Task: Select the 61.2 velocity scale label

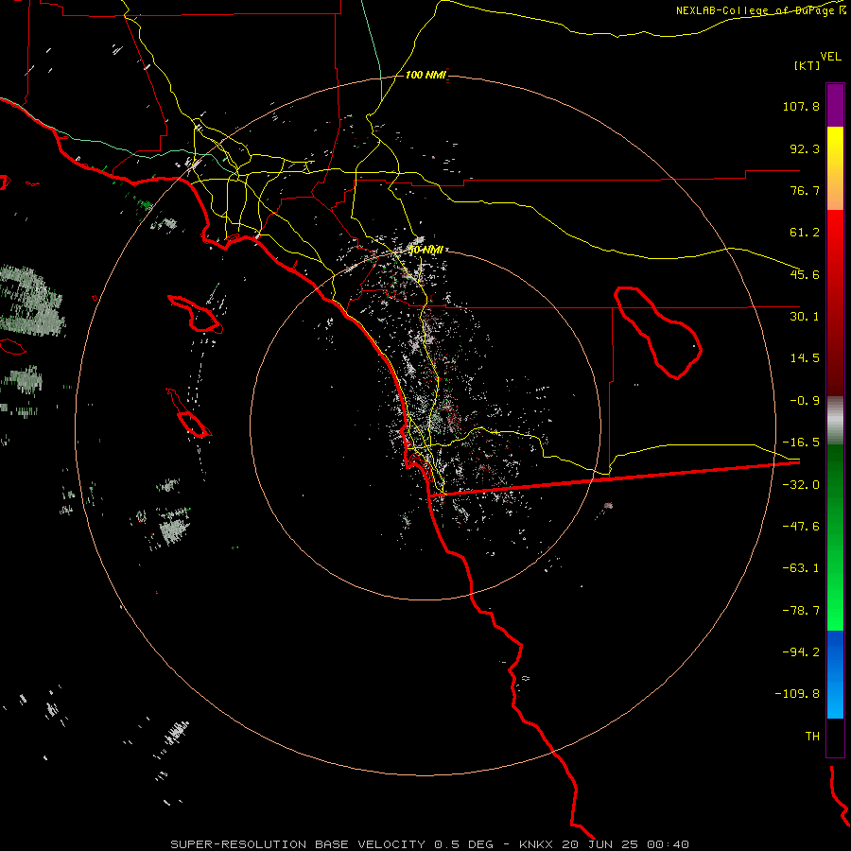Action: 805,233
